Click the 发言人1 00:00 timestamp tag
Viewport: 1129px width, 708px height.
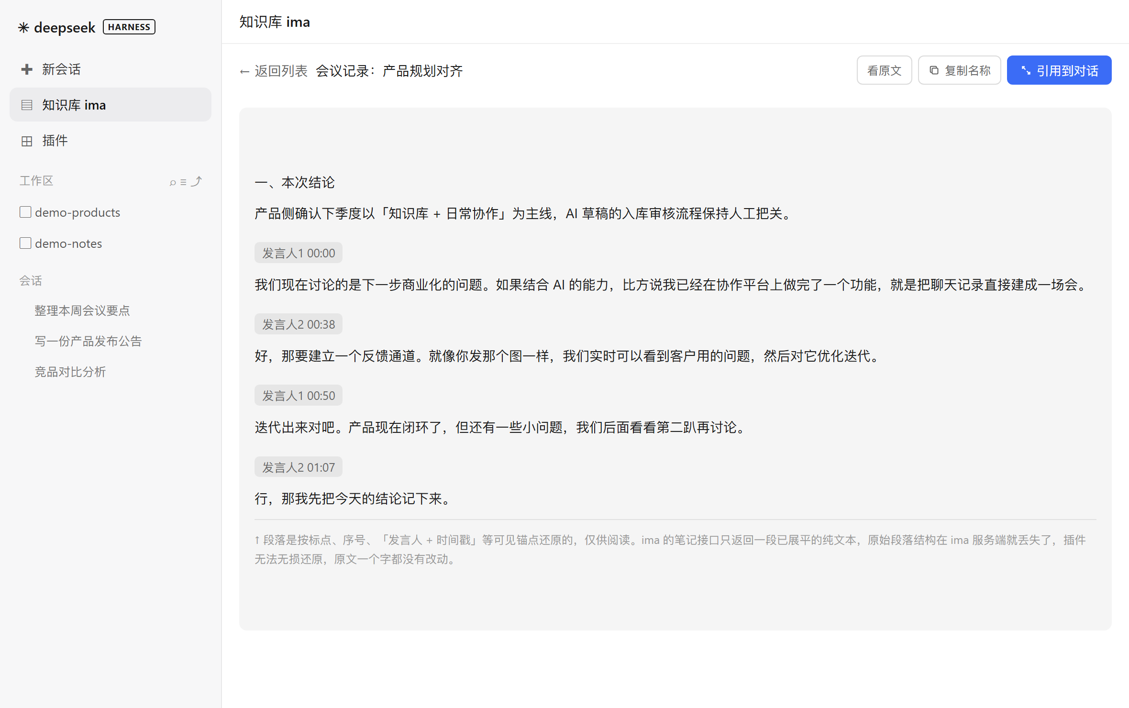[299, 253]
